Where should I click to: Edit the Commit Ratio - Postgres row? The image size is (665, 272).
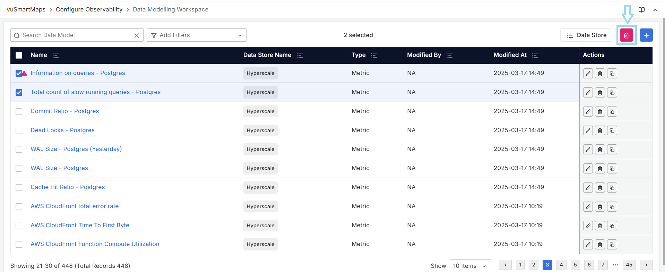588,112
